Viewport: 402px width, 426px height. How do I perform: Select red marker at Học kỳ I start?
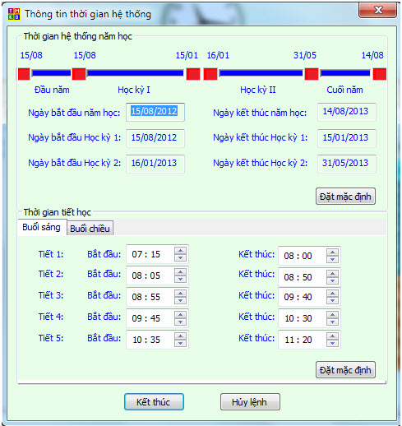79,74
